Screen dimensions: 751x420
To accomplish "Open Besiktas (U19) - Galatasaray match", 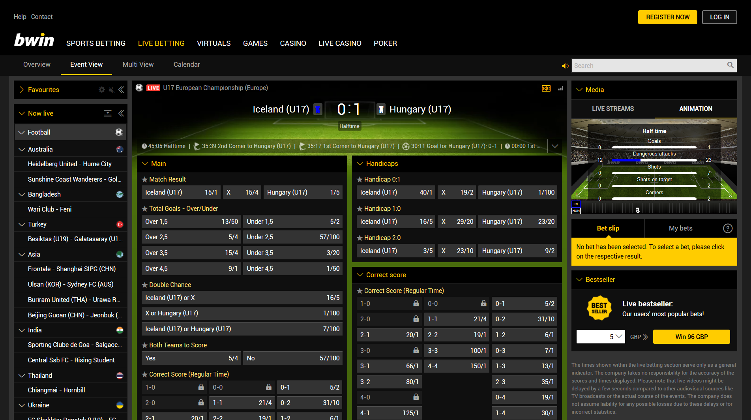I will 75,239.
